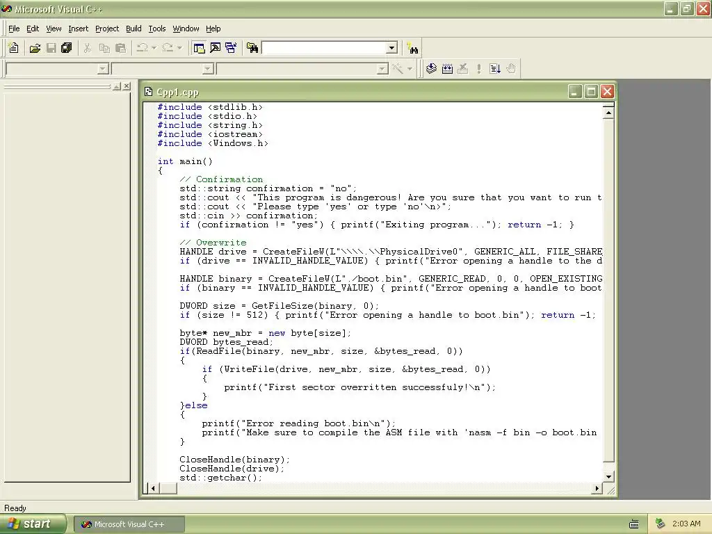
Task: Close the workspace panel with its X
Action: tap(127, 86)
